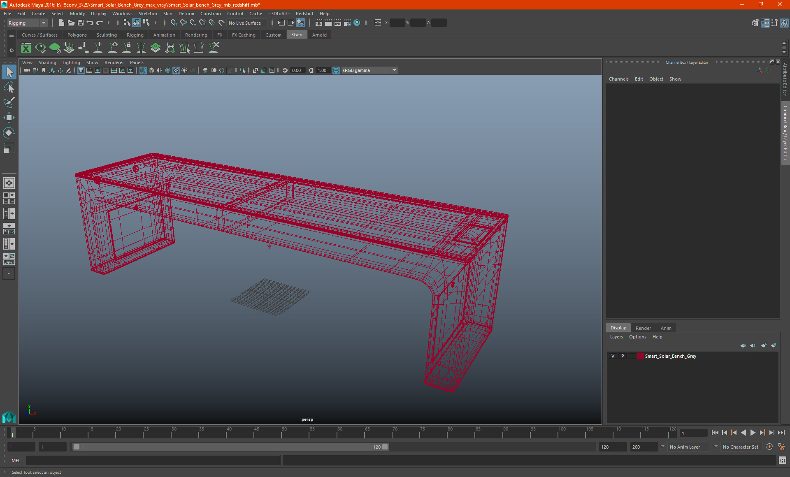
Task: Click the MEL command line input
Action: 153,461
